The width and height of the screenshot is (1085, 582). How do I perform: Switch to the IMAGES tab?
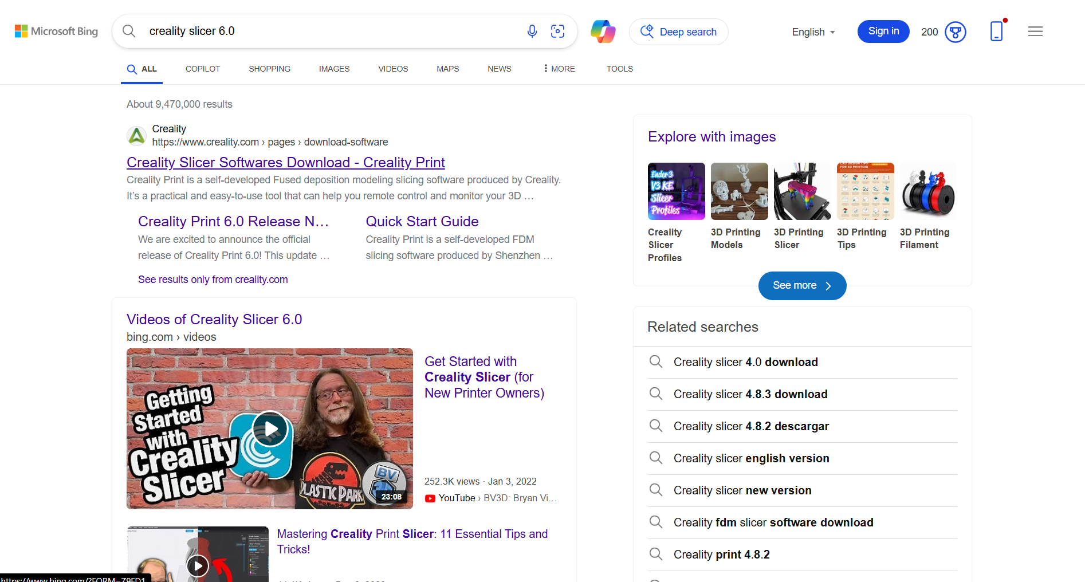point(334,69)
